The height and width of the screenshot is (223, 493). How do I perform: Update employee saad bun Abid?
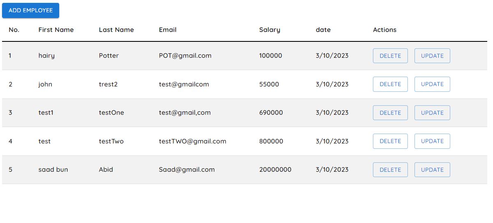(432, 170)
